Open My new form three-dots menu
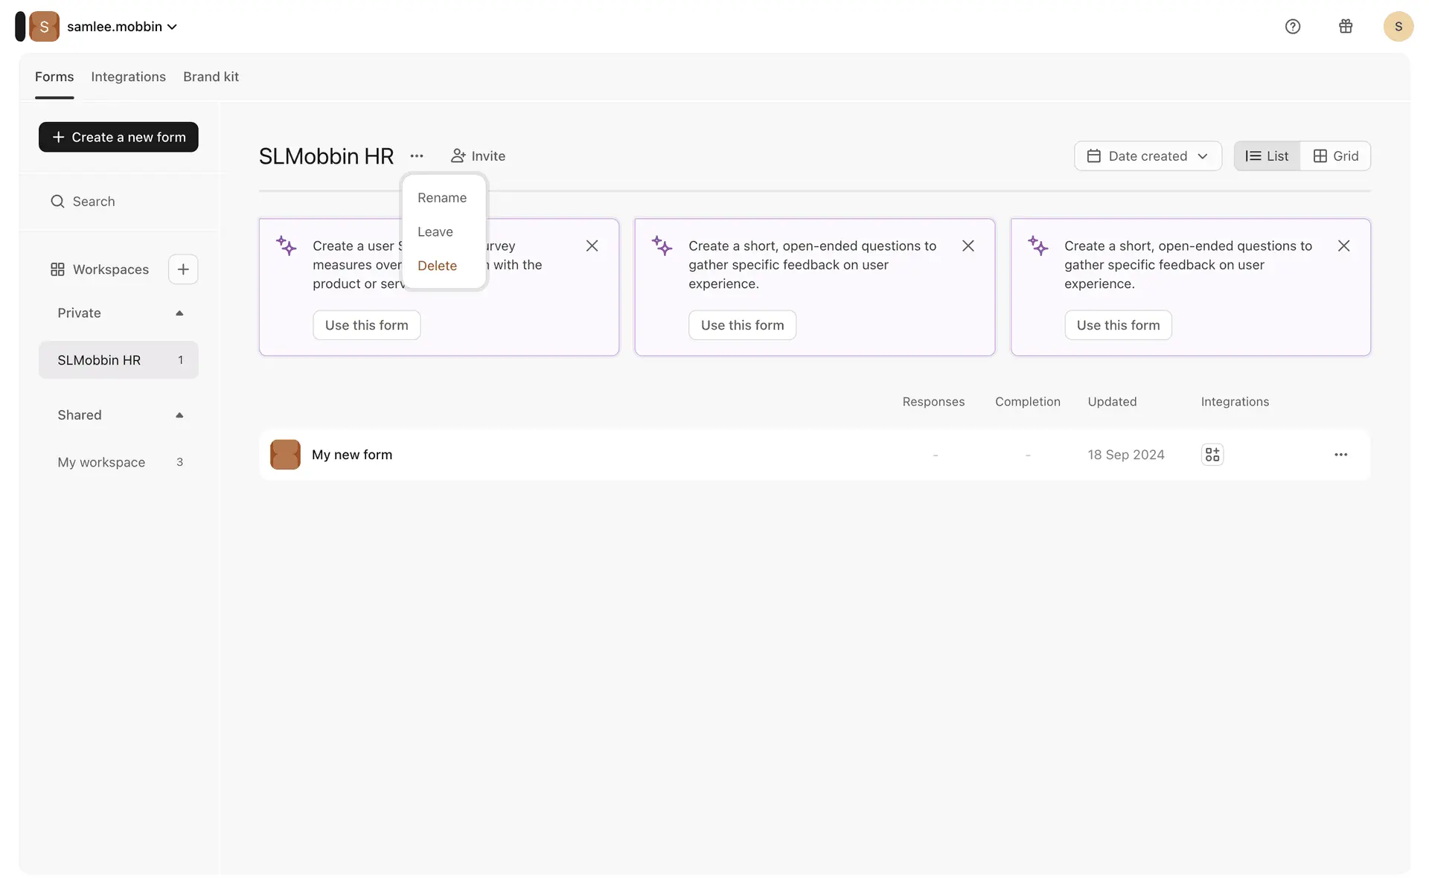 click(x=1340, y=455)
